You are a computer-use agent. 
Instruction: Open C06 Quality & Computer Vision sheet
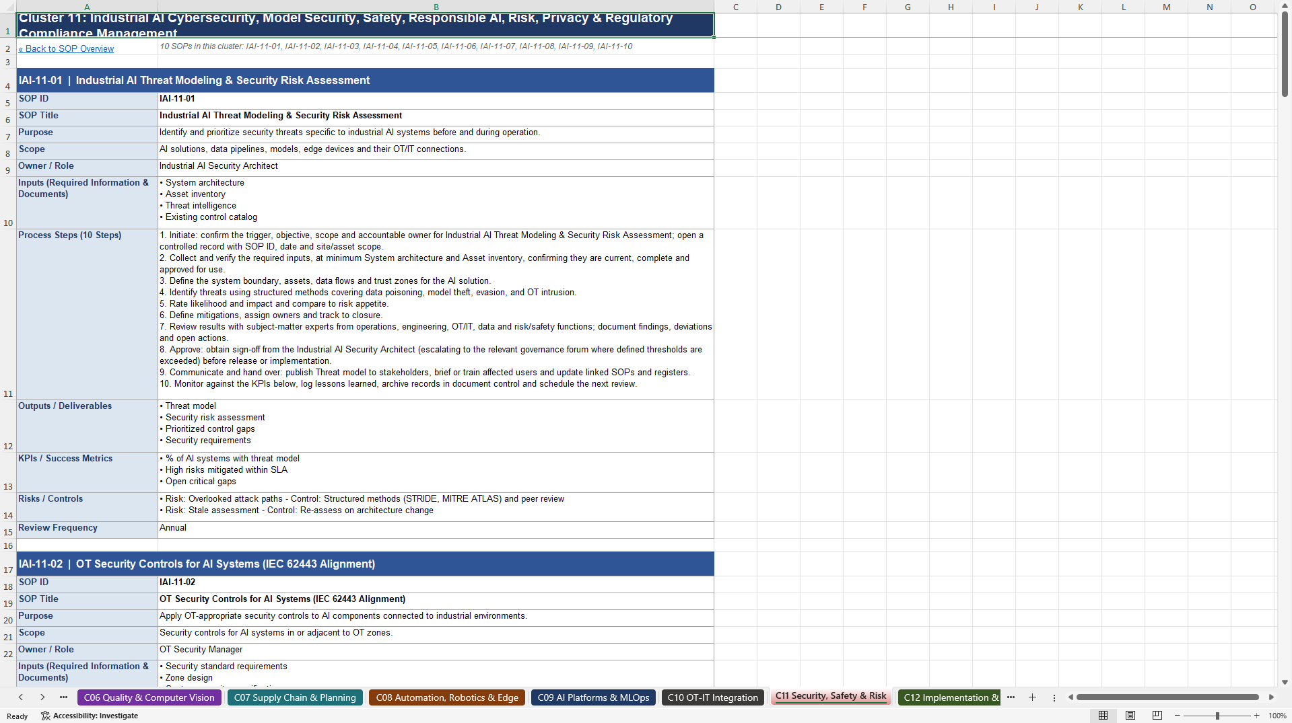point(149,697)
